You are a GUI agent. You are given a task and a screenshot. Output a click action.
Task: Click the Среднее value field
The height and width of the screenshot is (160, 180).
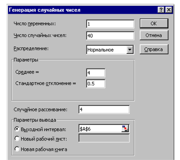pos(96,73)
